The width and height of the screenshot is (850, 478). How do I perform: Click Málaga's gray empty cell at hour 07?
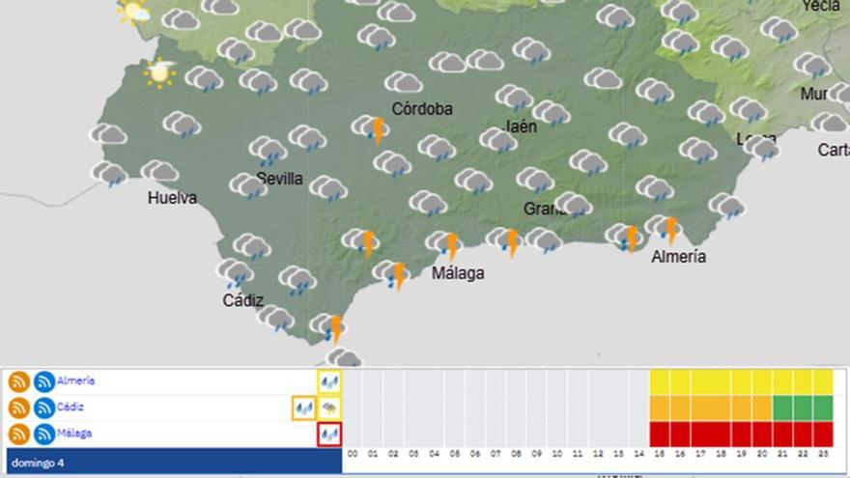pyautogui.click(x=496, y=435)
